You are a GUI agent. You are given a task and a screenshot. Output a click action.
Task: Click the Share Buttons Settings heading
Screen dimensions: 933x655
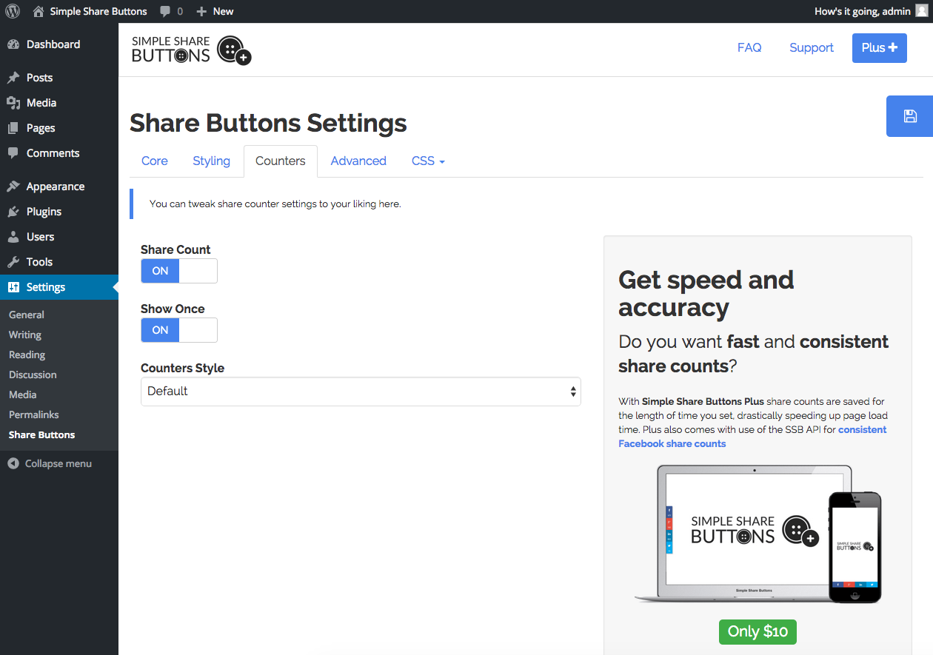[x=268, y=123]
